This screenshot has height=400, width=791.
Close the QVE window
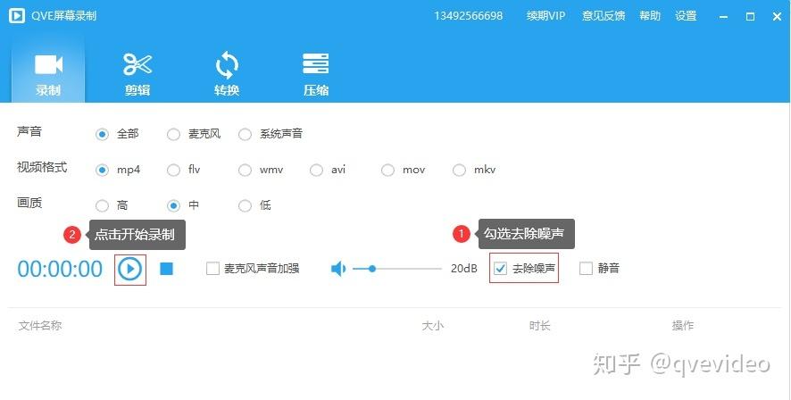pyautogui.click(x=777, y=17)
